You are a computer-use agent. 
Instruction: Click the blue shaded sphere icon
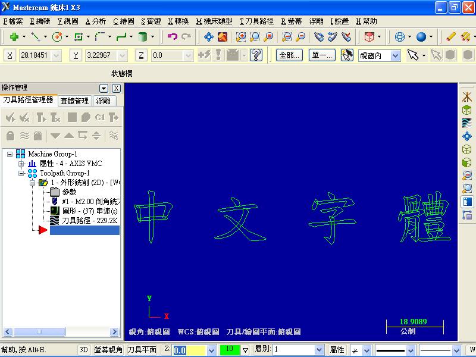421,37
